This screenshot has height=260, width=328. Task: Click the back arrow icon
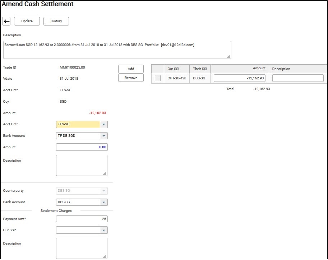6,21
